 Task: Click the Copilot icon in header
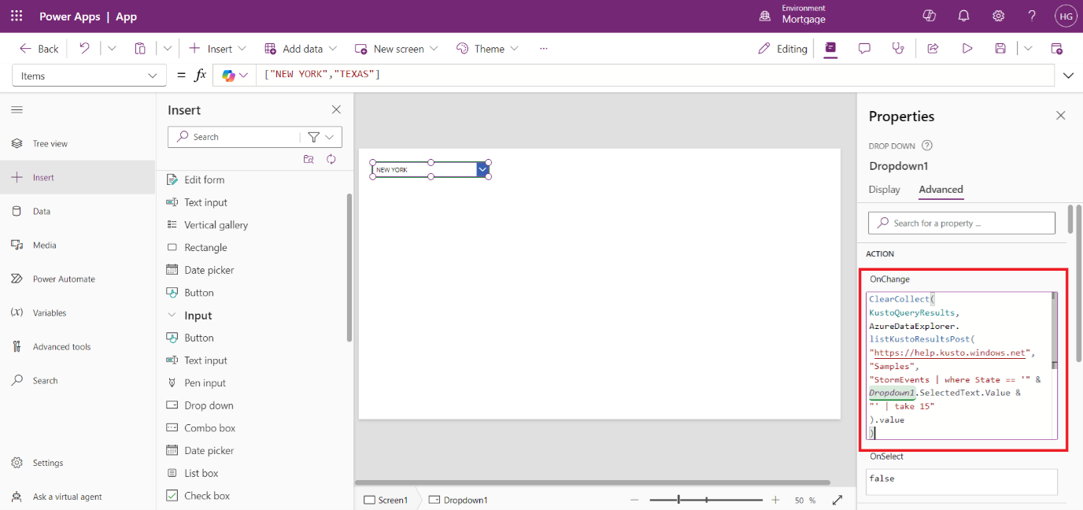click(x=929, y=17)
